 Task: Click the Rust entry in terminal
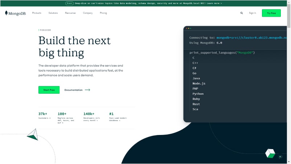[196, 104]
